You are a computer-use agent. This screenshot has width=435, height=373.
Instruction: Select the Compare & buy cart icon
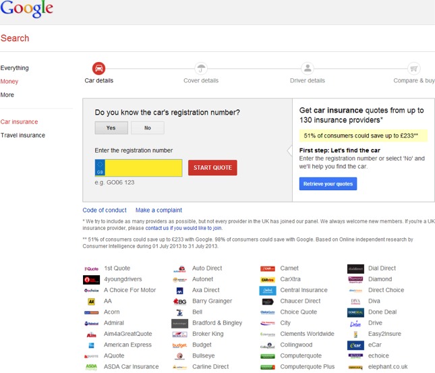(414, 68)
